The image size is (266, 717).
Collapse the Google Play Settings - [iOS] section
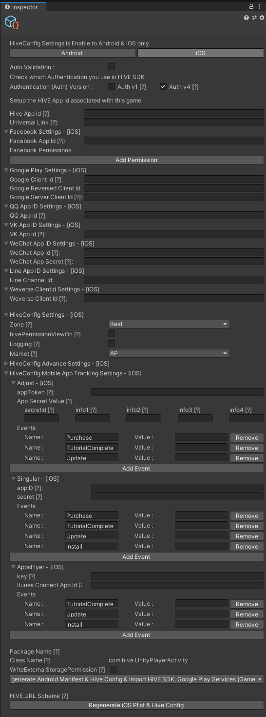[x=6, y=170]
